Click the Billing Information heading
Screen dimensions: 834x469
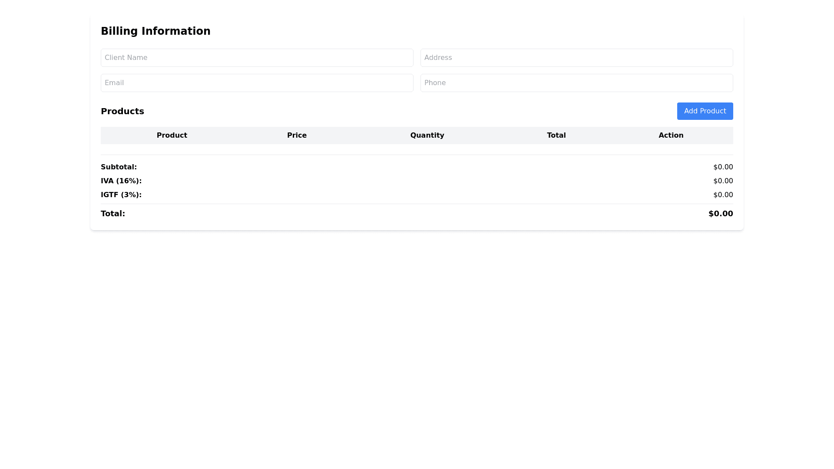pyautogui.click(x=156, y=31)
